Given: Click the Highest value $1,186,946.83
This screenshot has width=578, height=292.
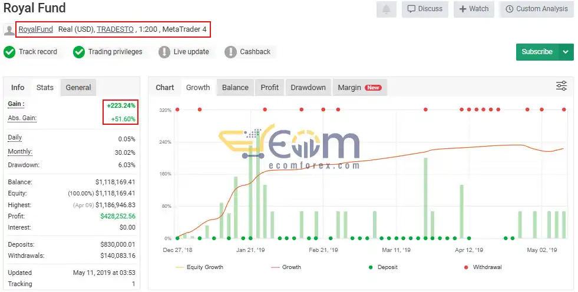Looking at the screenshot, I should [x=115, y=205].
